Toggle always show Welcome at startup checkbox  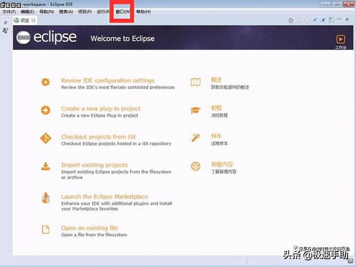pos(296,247)
